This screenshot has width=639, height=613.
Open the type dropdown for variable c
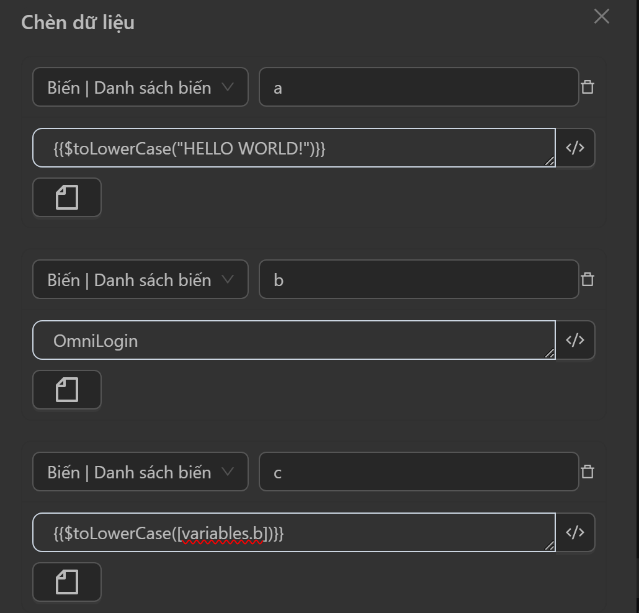pyautogui.click(x=140, y=472)
